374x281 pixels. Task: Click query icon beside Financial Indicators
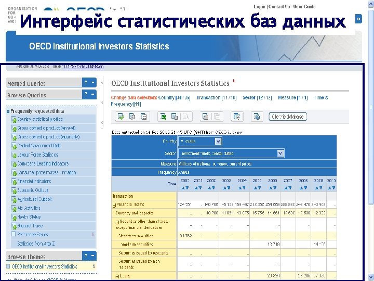click(14, 182)
